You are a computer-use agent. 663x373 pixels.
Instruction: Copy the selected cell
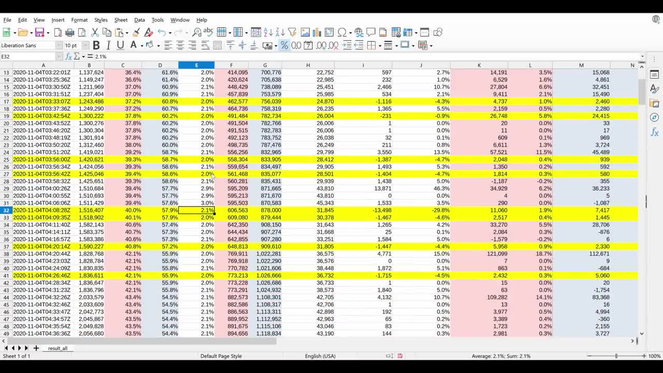[x=107, y=32]
